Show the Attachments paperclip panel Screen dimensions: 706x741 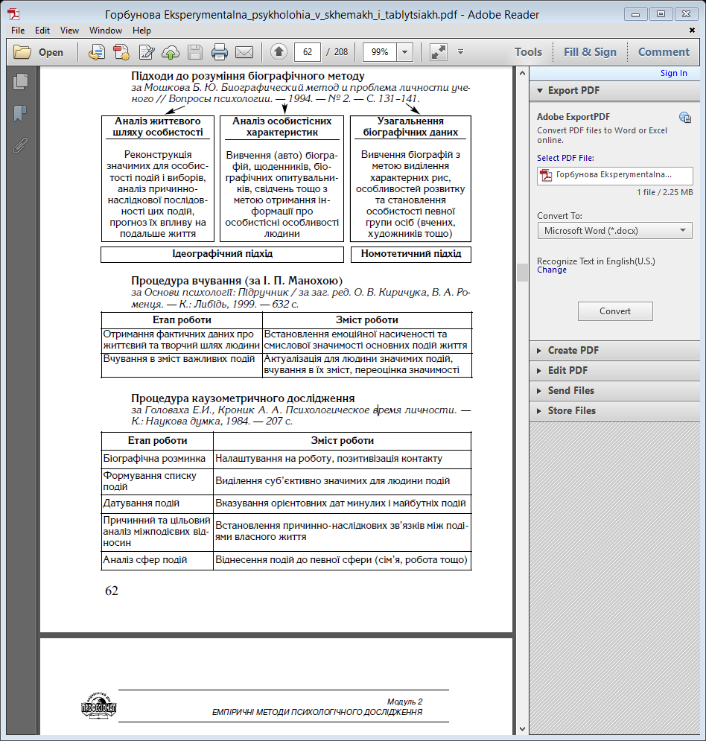coord(20,145)
